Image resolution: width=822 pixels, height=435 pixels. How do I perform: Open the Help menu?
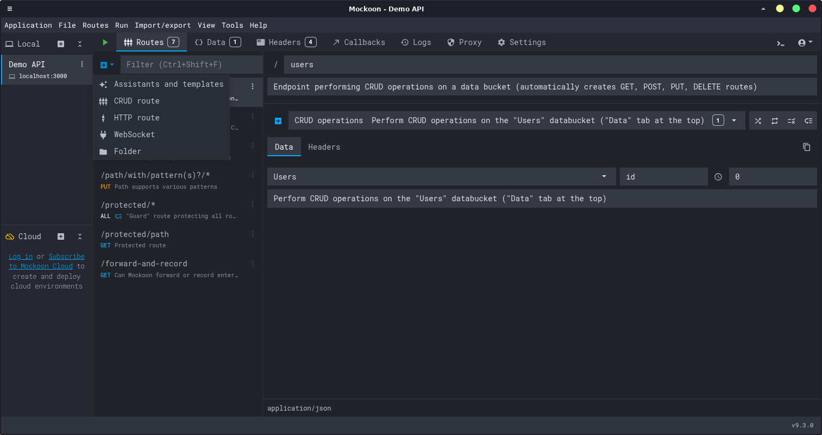click(259, 25)
